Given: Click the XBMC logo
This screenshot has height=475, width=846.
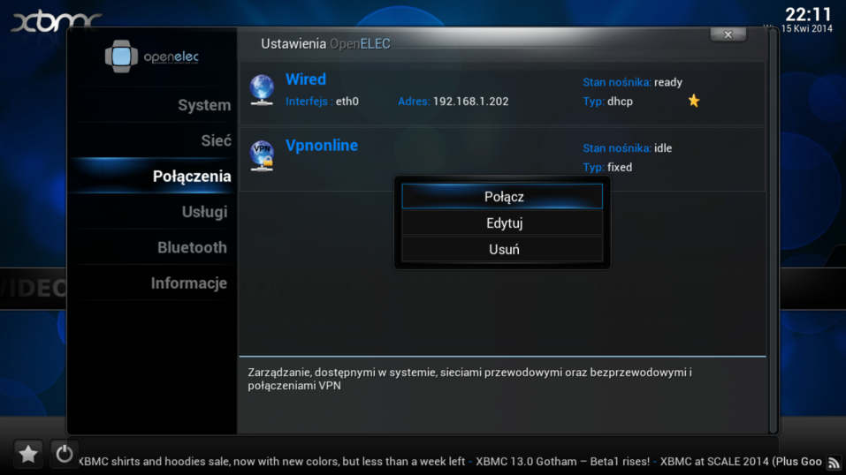Looking at the screenshot, I should (57, 21).
